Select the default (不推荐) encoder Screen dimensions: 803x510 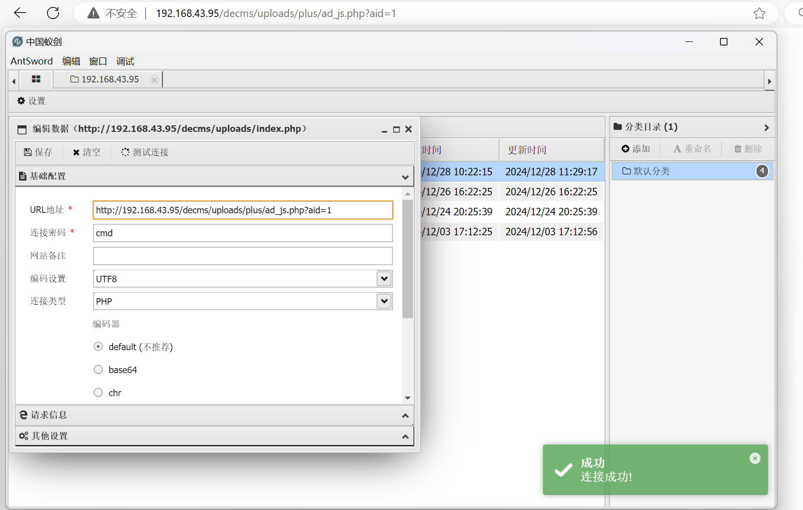pos(98,347)
